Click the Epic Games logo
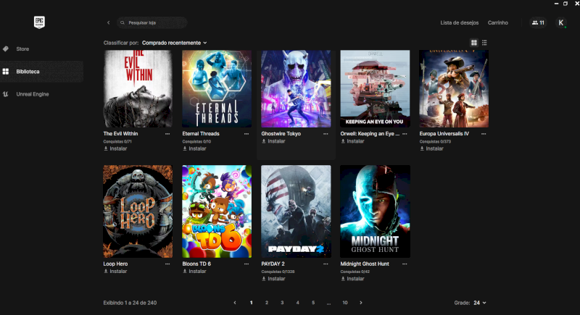Image resolution: width=580 pixels, height=315 pixels. [39, 22]
